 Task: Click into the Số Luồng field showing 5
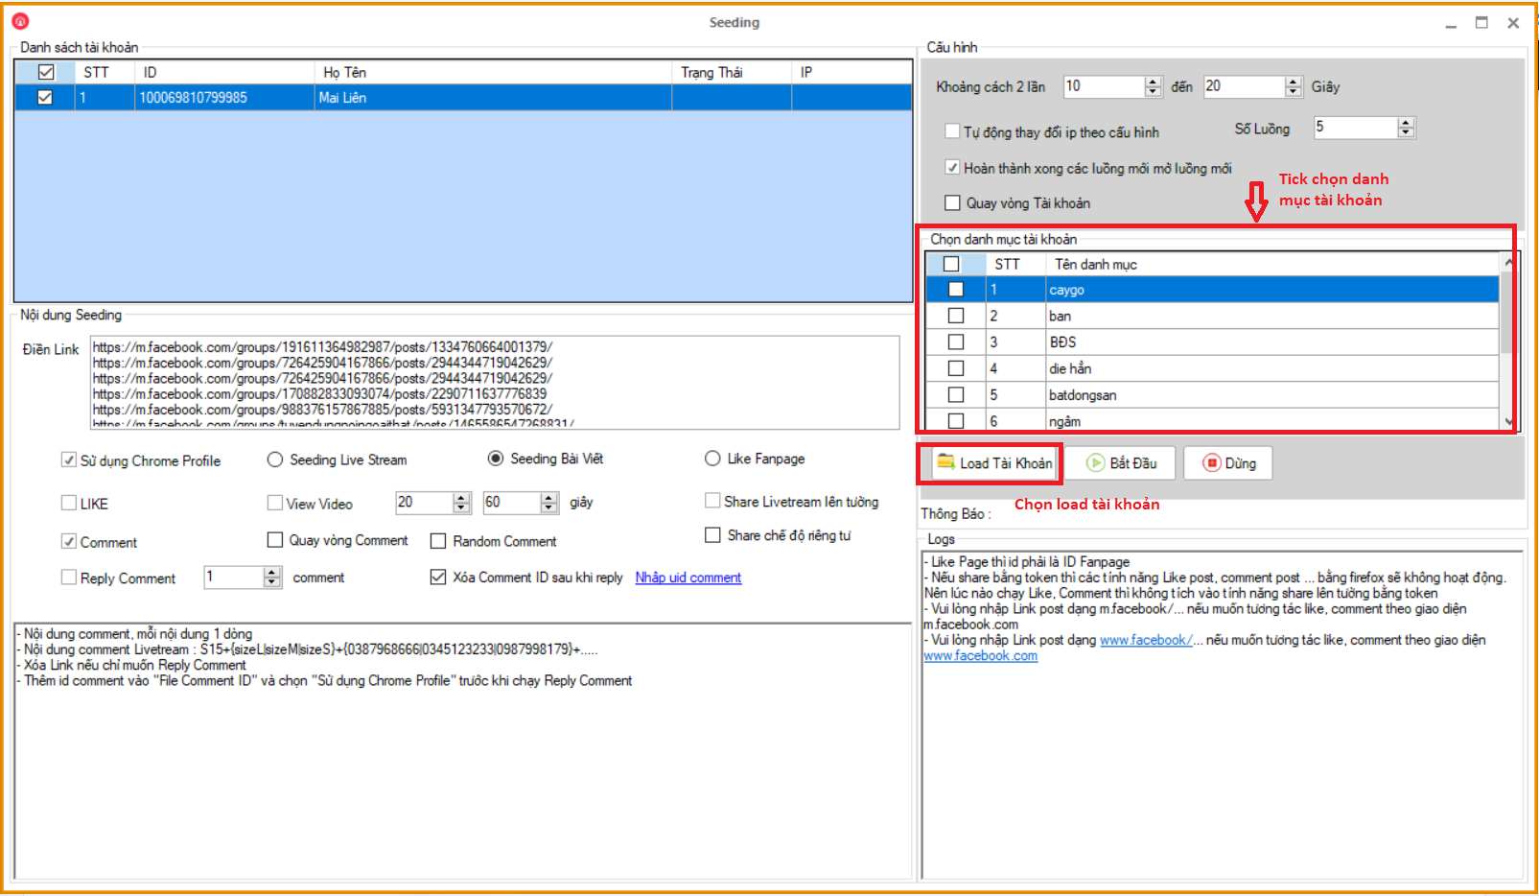click(1355, 128)
